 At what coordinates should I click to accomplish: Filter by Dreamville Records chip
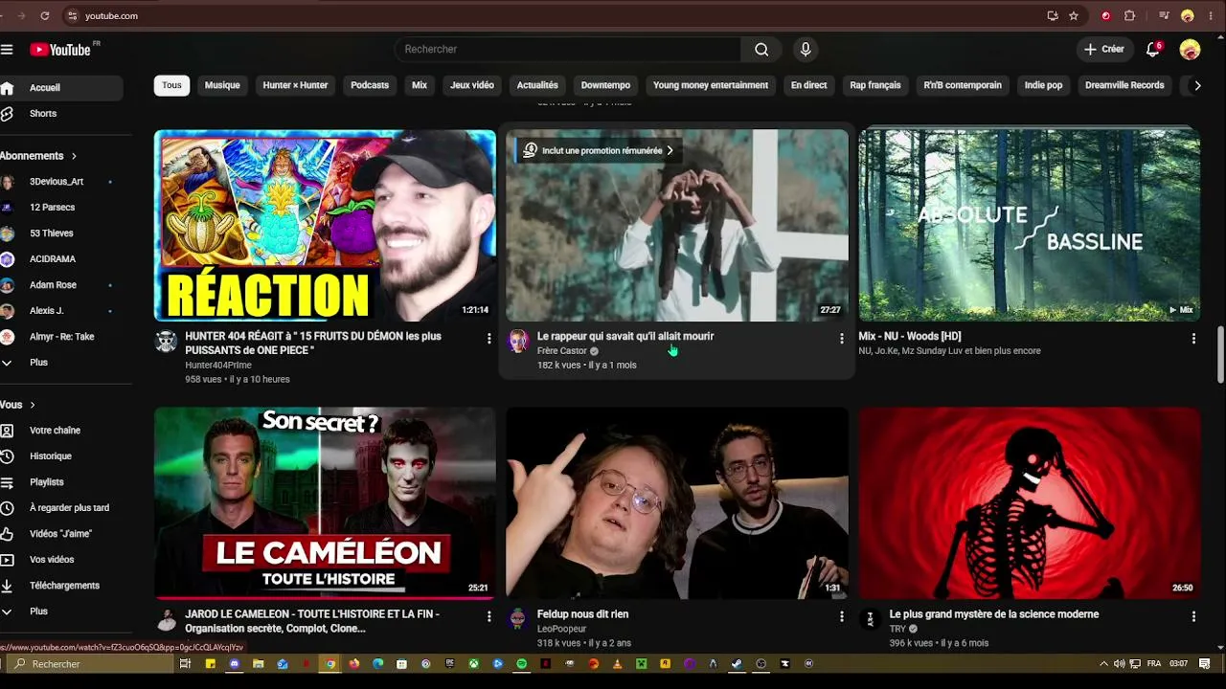[x=1124, y=86]
